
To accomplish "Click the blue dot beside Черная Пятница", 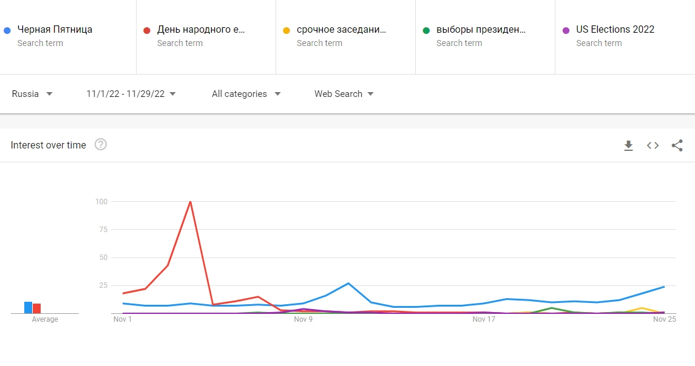I will [x=7, y=30].
